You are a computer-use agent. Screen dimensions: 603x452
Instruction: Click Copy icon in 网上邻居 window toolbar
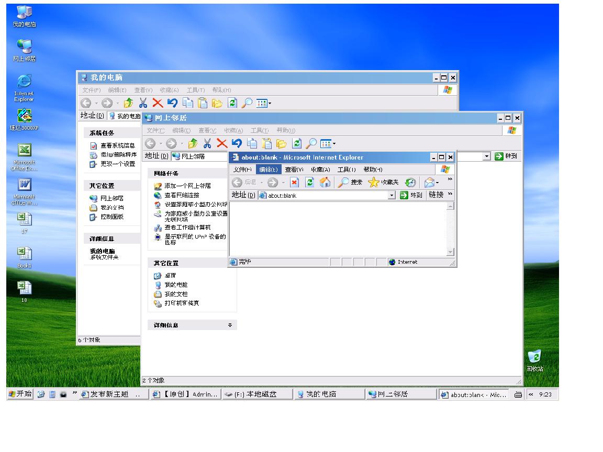pos(252,143)
